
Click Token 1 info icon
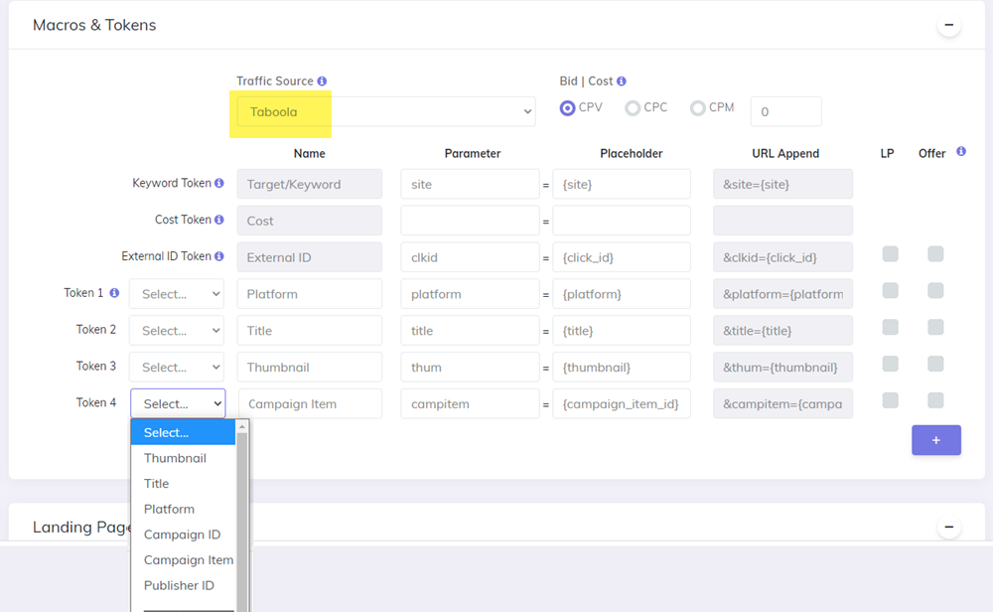[x=114, y=293]
